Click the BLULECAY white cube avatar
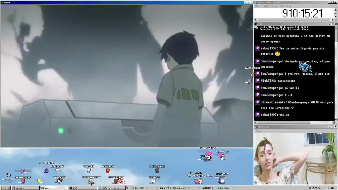Screen dimensions: 338x190 (x=57, y=170)
